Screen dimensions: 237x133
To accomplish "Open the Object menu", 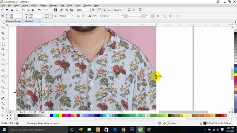I will coord(34,6).
